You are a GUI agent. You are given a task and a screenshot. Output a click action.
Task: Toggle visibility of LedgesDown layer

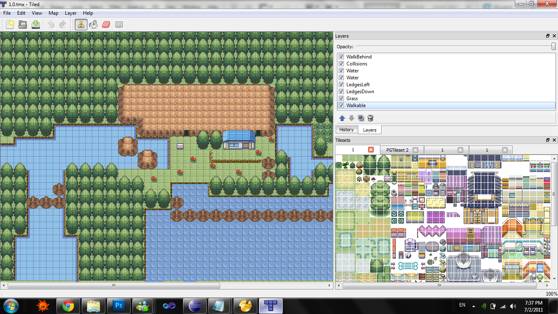pos(341,92)
